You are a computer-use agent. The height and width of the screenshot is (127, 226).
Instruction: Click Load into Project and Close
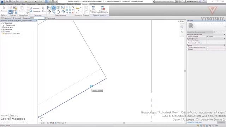coord(103,10)
